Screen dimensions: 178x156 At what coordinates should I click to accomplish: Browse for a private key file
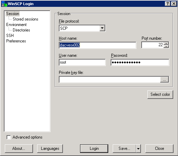pyautogui.click(x=164, y=79)
